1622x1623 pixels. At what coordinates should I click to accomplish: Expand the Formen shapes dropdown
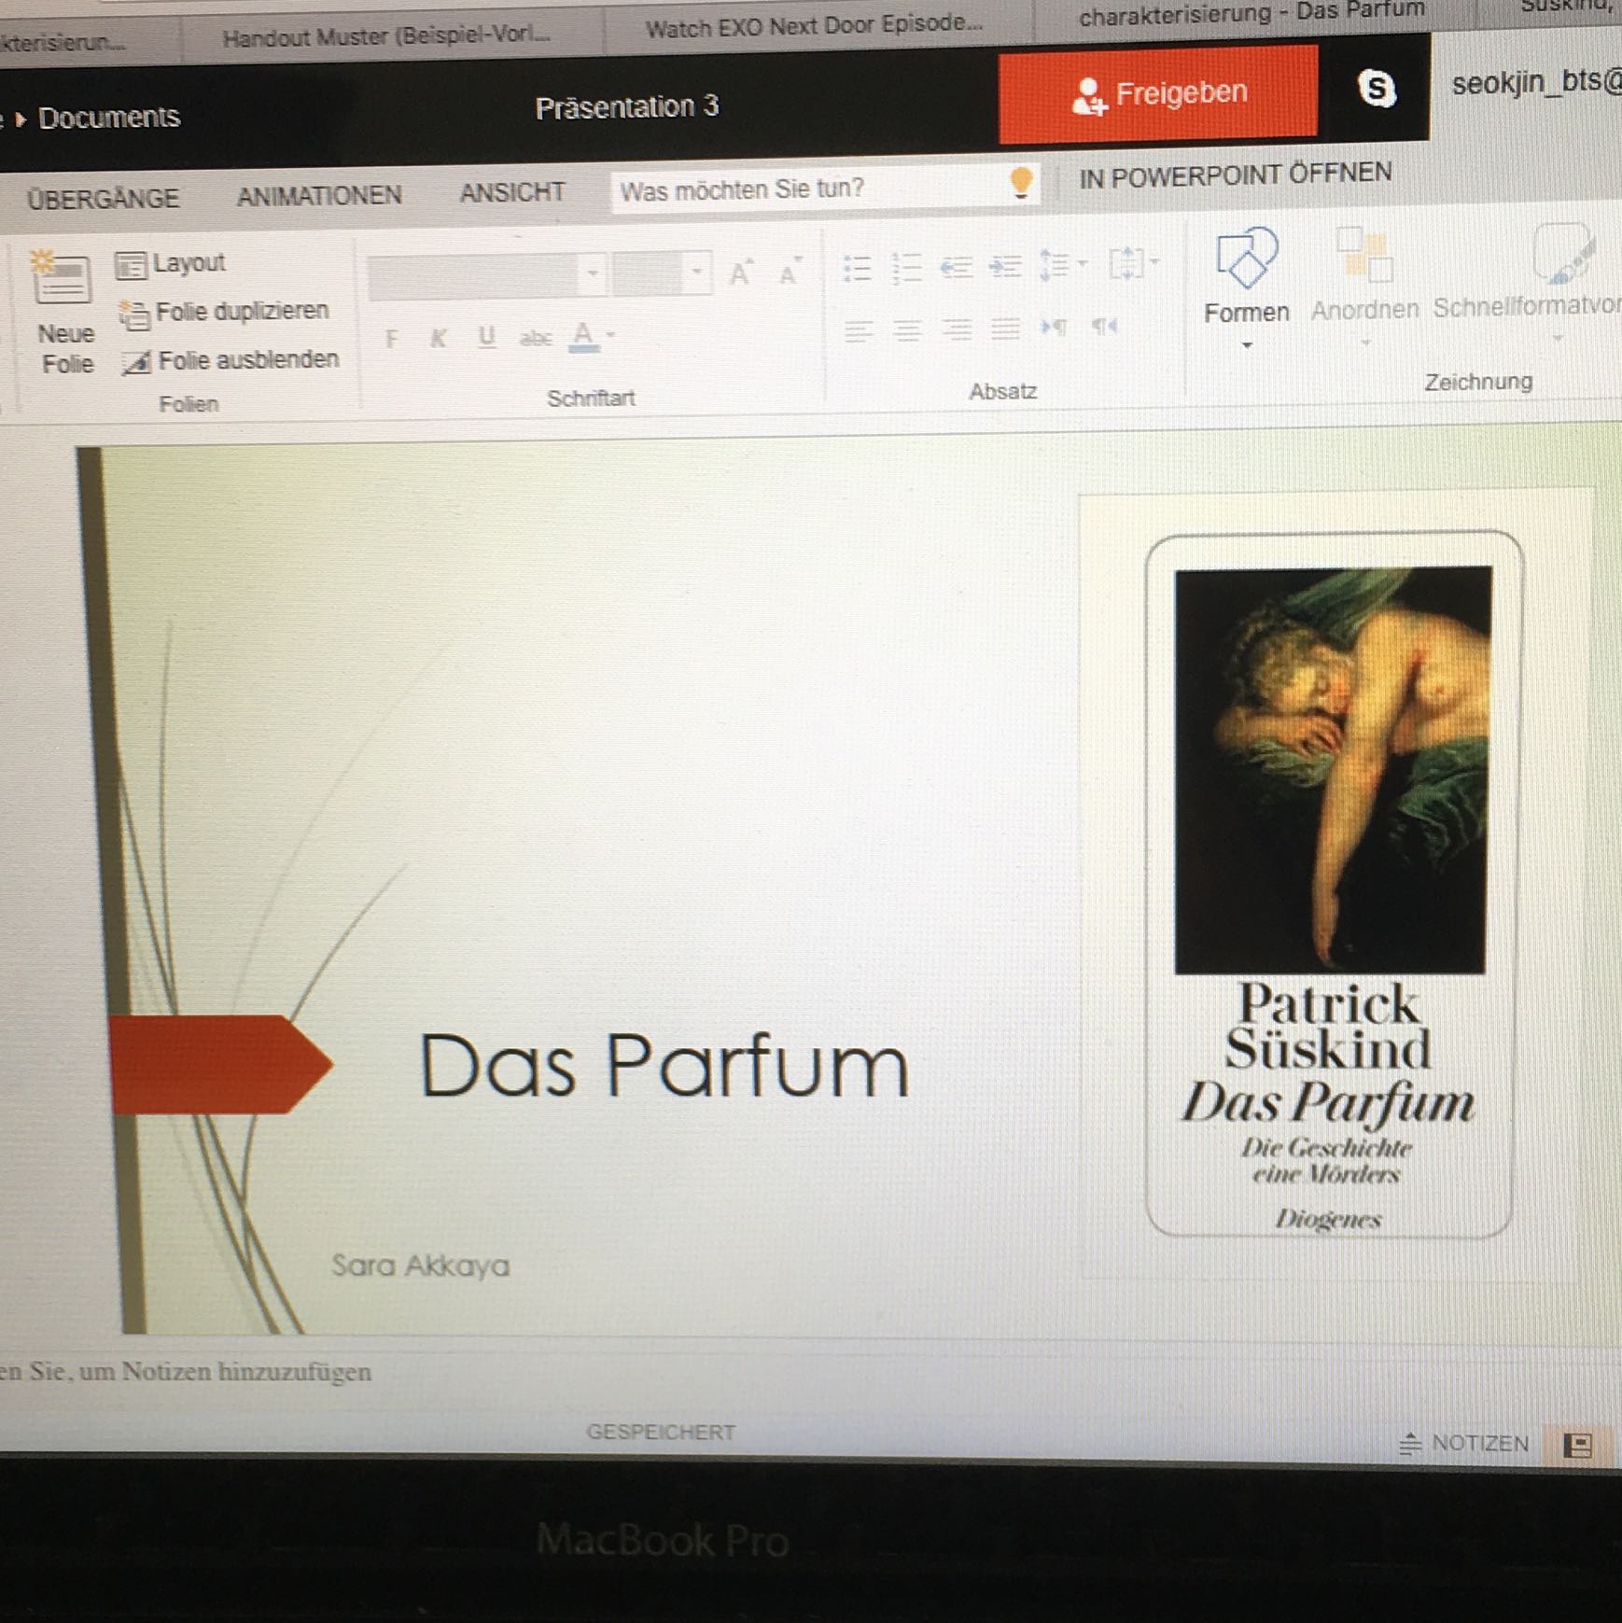(x=1246, y=345)
